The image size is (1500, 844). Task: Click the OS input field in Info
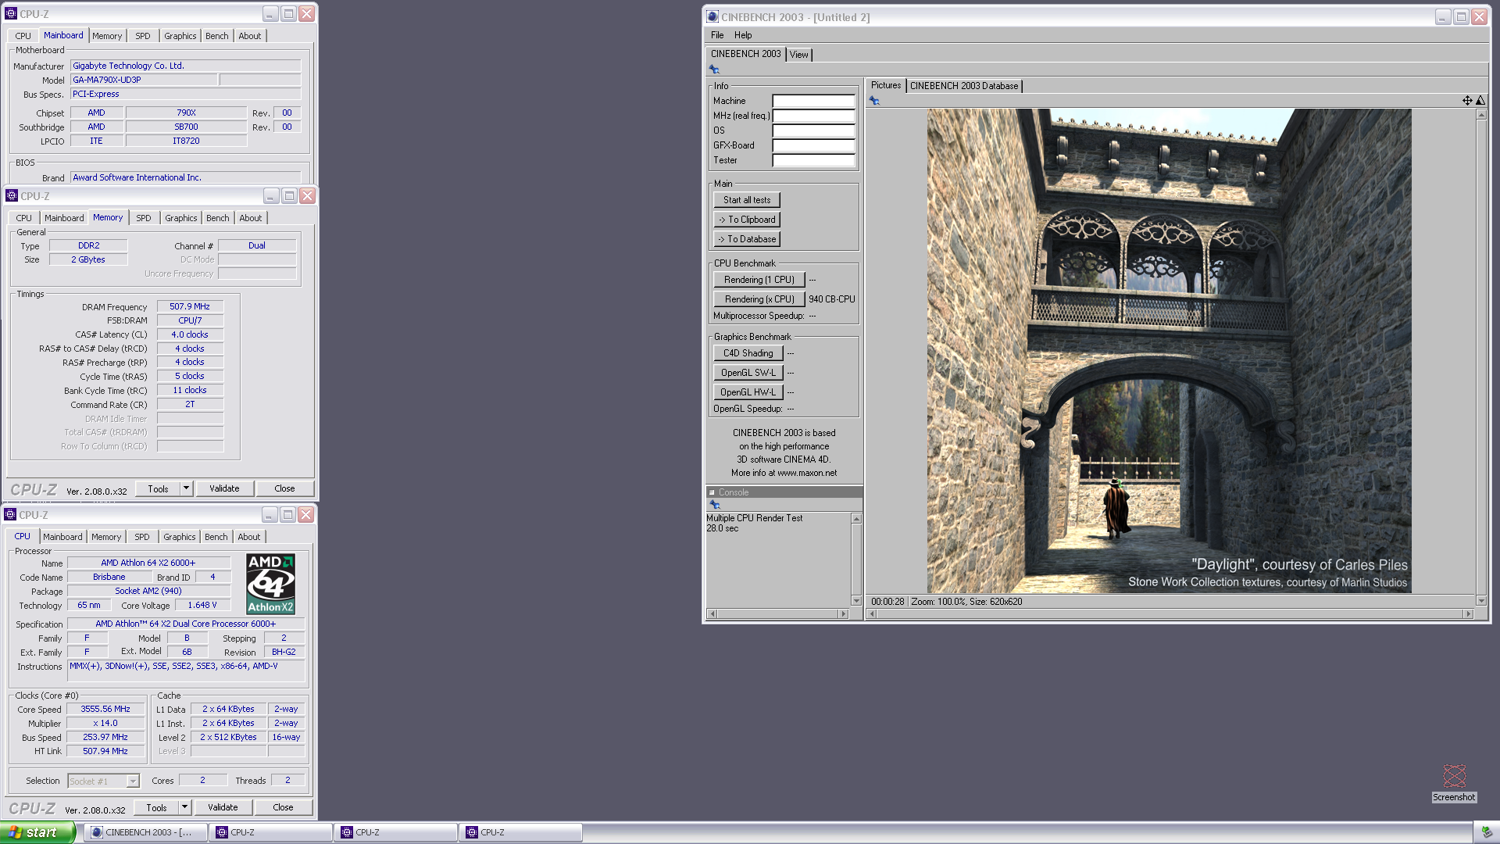813,131
